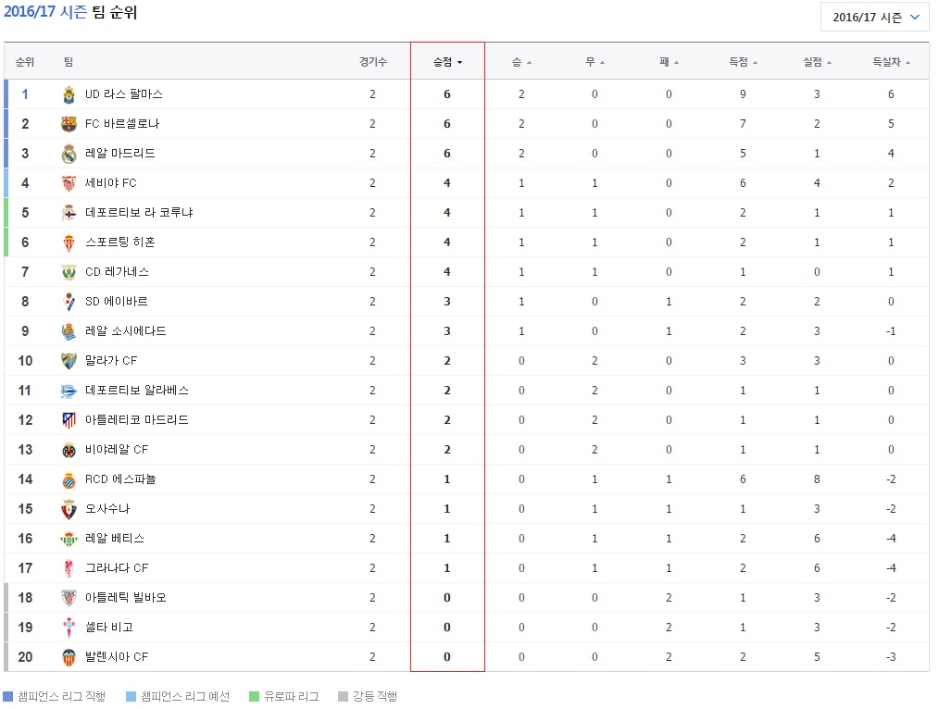Click the 레알 마드리드 team crest
939x709 pixels.
tap(69, 154)
